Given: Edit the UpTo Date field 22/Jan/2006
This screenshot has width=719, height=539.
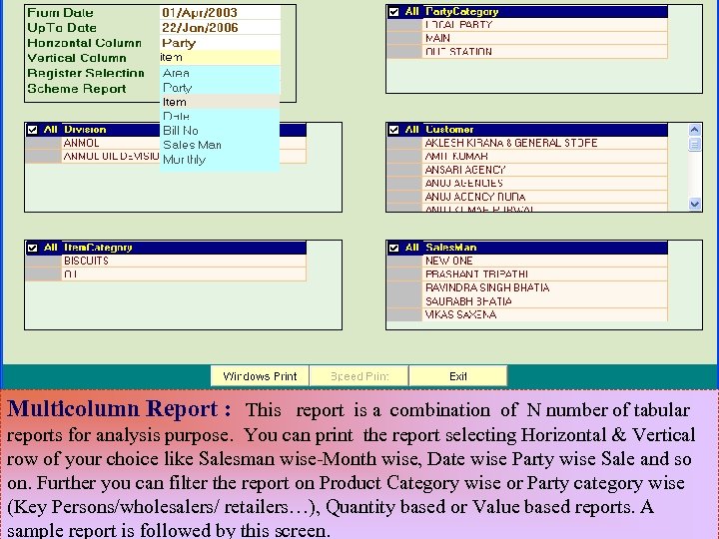Looking at the screenshot, I should 220,28.
